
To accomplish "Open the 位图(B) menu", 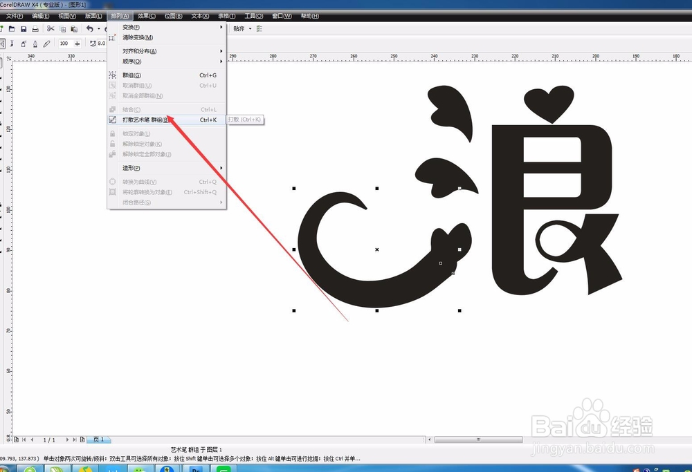I will pos(174,17).
